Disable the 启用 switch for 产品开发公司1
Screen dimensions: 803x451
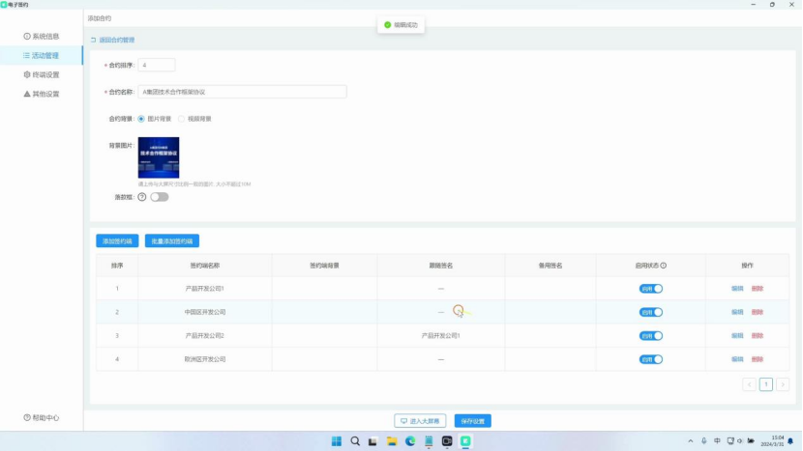651,289
